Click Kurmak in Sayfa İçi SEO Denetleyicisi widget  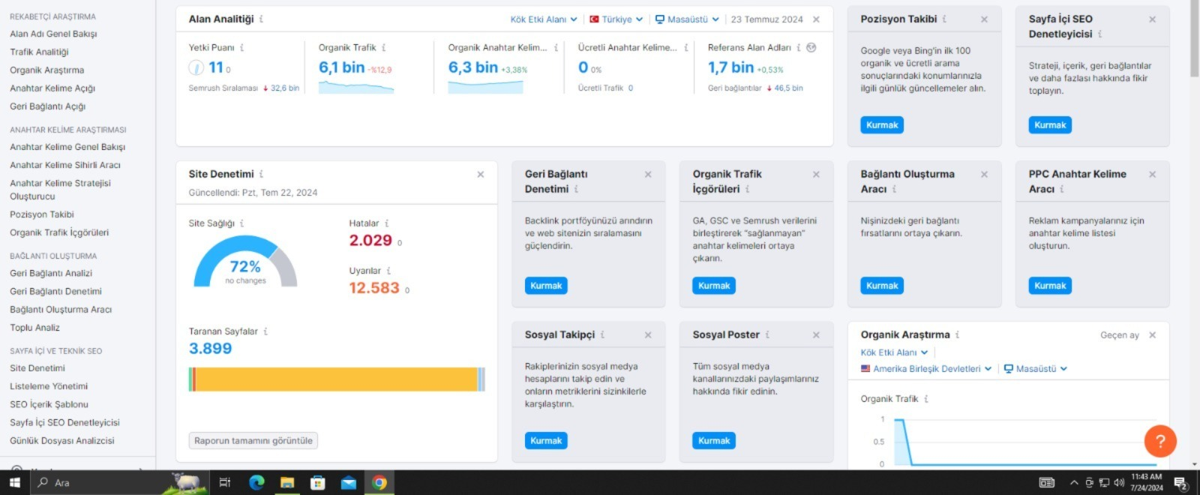tap(1050, 125)
